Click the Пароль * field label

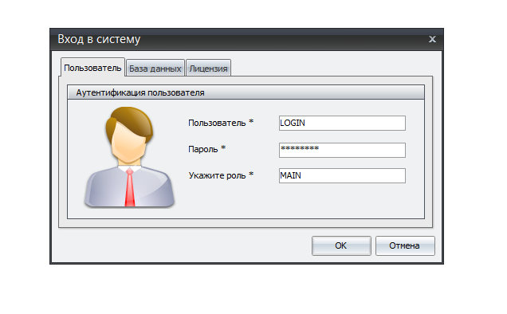coord(207,149)
